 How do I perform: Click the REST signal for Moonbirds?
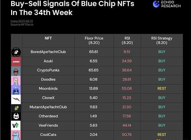point(162,89)
